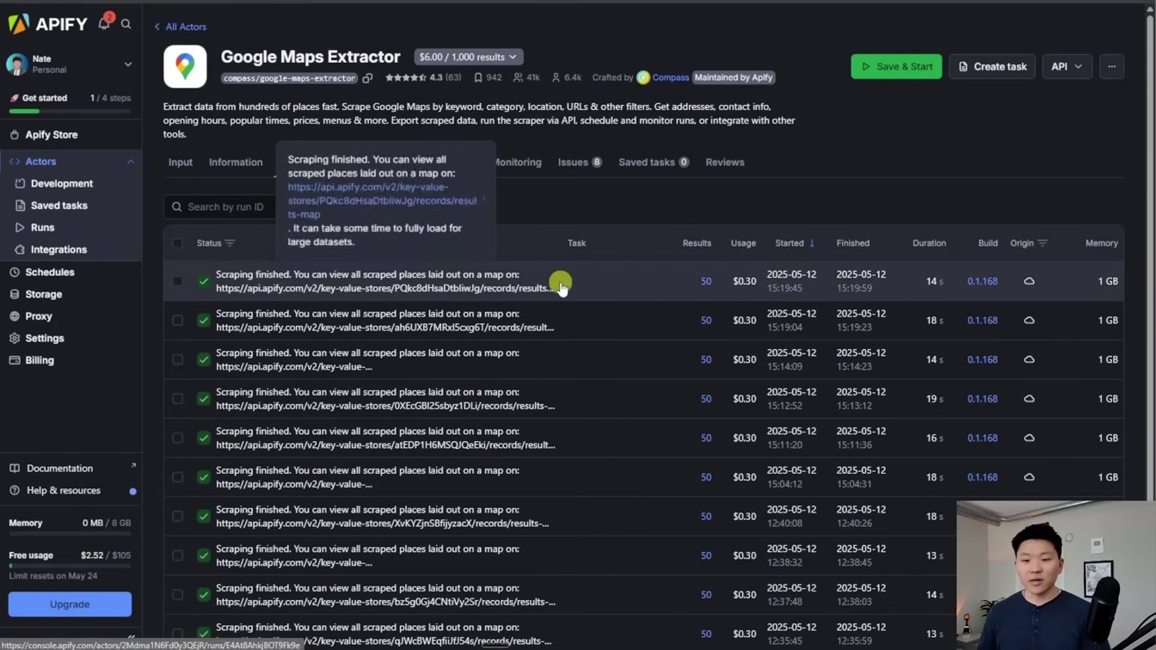This screenshot has height=650, width=1156.
Task: Select checkbox for the 12:40:08 run
Action: tap(177, 516)
